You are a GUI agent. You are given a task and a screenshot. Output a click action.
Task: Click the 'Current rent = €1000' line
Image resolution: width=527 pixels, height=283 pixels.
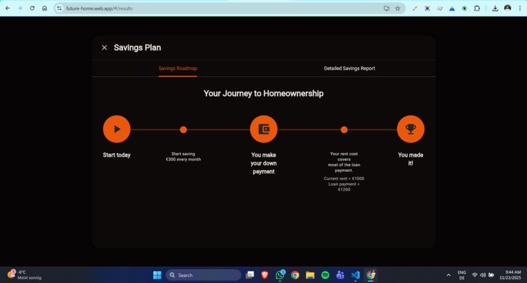pos(344,178)
